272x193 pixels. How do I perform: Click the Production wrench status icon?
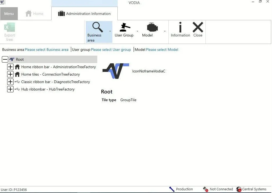(x=172, y=189)
